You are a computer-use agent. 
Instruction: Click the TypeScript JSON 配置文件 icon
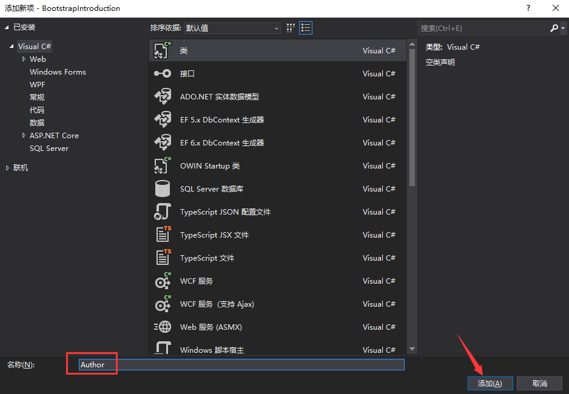point(162,212)
